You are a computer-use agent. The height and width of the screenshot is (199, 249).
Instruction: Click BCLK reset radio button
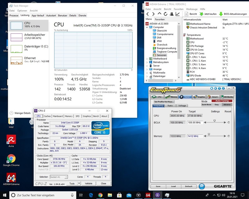tap(229, 123)
